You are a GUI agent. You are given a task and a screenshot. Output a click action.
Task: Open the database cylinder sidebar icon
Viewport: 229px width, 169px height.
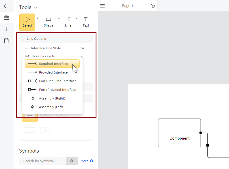[x=6, y=41]
